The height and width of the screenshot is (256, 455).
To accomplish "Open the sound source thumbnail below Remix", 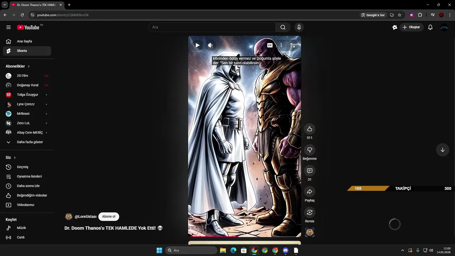I will (x=310, y=232).
